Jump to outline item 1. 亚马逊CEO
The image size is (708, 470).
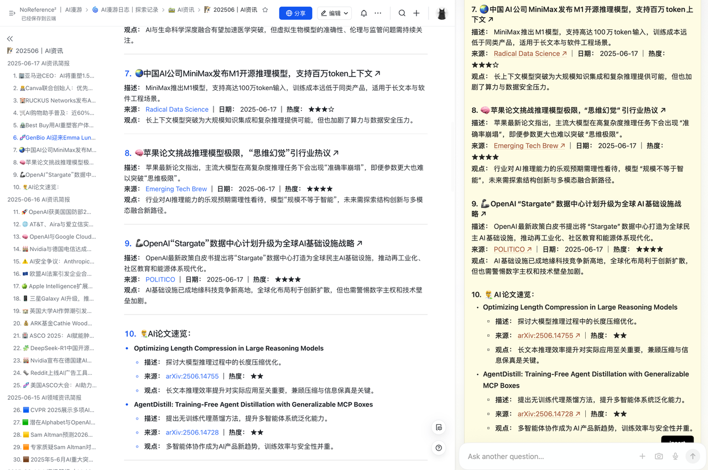(54, 76)
